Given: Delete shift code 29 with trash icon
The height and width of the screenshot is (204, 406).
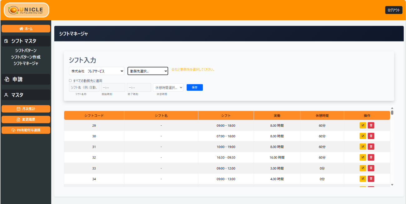Looking at the screenshot, I should coord(371,125).
